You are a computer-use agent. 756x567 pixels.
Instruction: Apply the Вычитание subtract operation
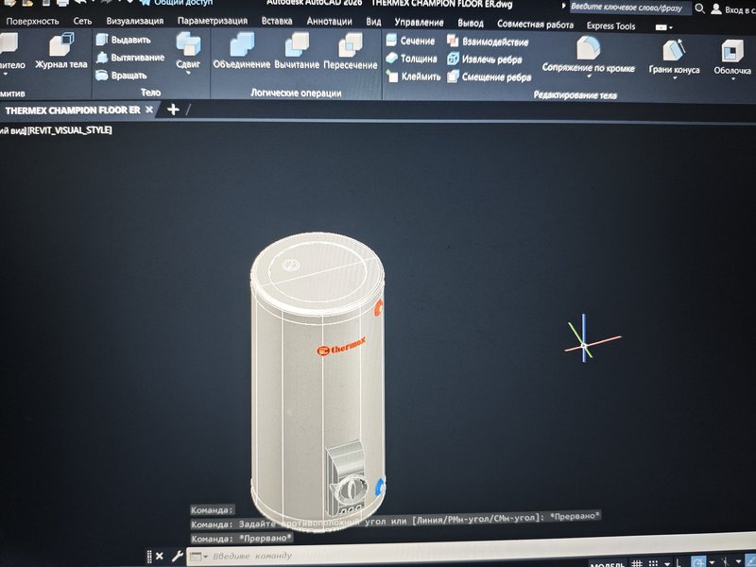pos(297,51)
